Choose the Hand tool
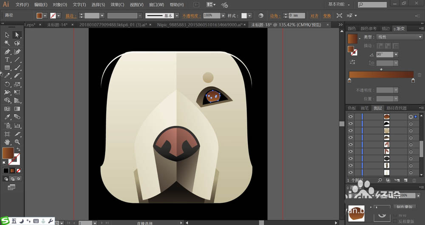The height and width of the screenshot is (225, 425). point(7,142)
